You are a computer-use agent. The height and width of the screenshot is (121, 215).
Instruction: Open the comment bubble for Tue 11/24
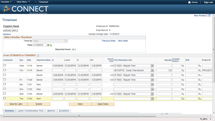click(5, 98)
